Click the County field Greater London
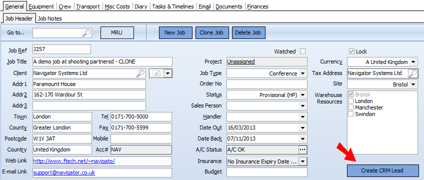Screen dimensions: 424x180 click(x=62, y=127)
